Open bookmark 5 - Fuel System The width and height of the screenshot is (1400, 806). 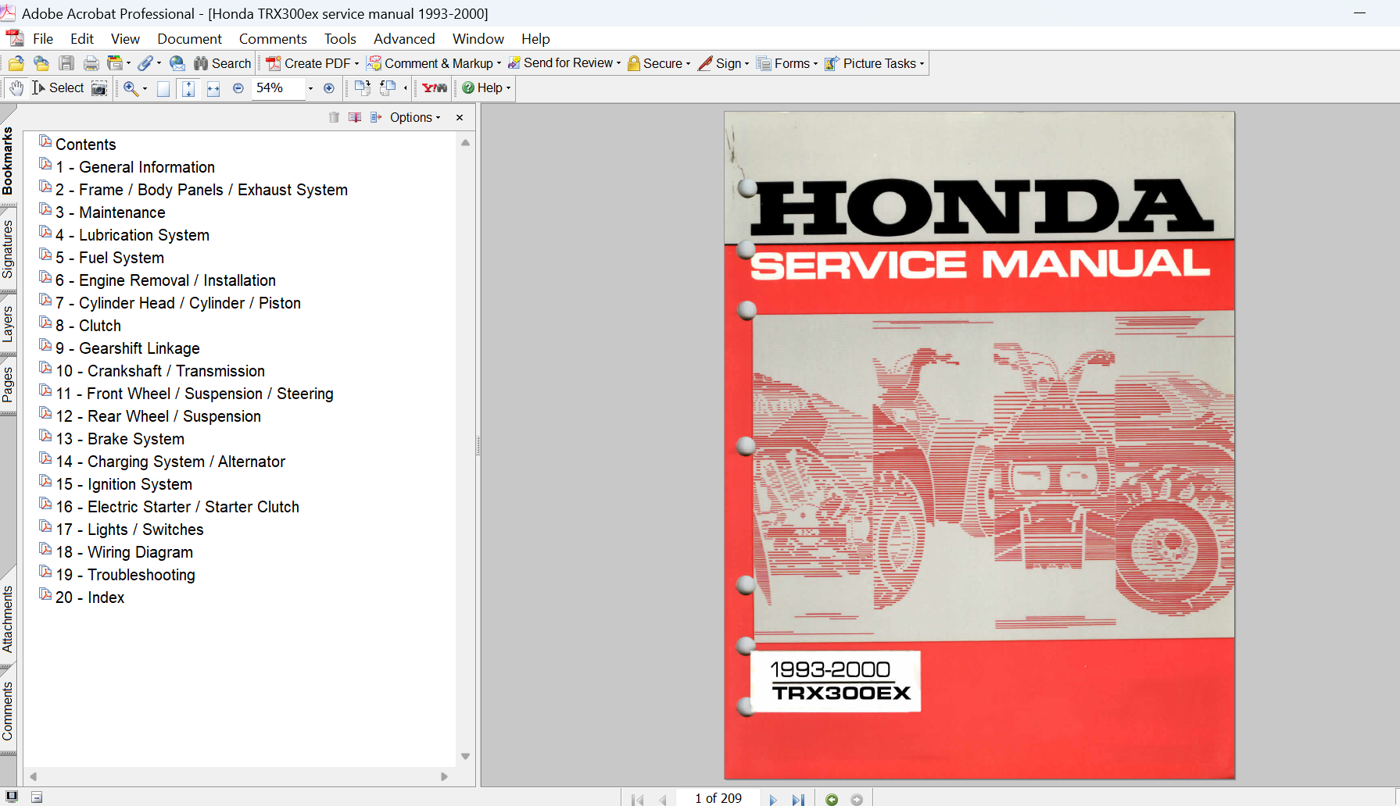click(109, 258)
